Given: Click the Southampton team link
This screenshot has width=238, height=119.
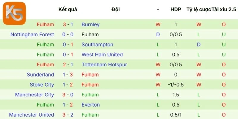Looking at the screenshot, I should (97, 45).
